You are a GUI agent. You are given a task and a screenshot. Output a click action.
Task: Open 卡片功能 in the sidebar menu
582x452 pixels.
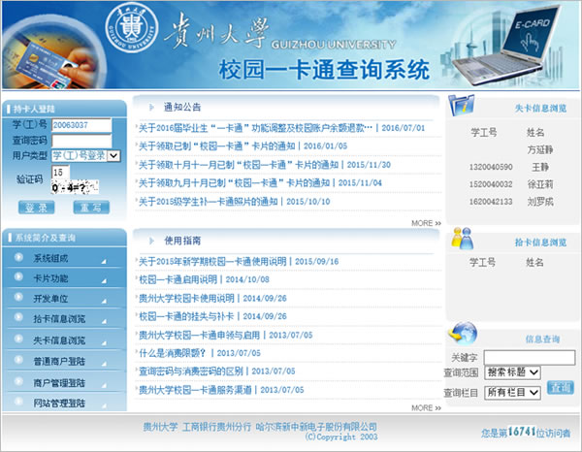point(51,279)
